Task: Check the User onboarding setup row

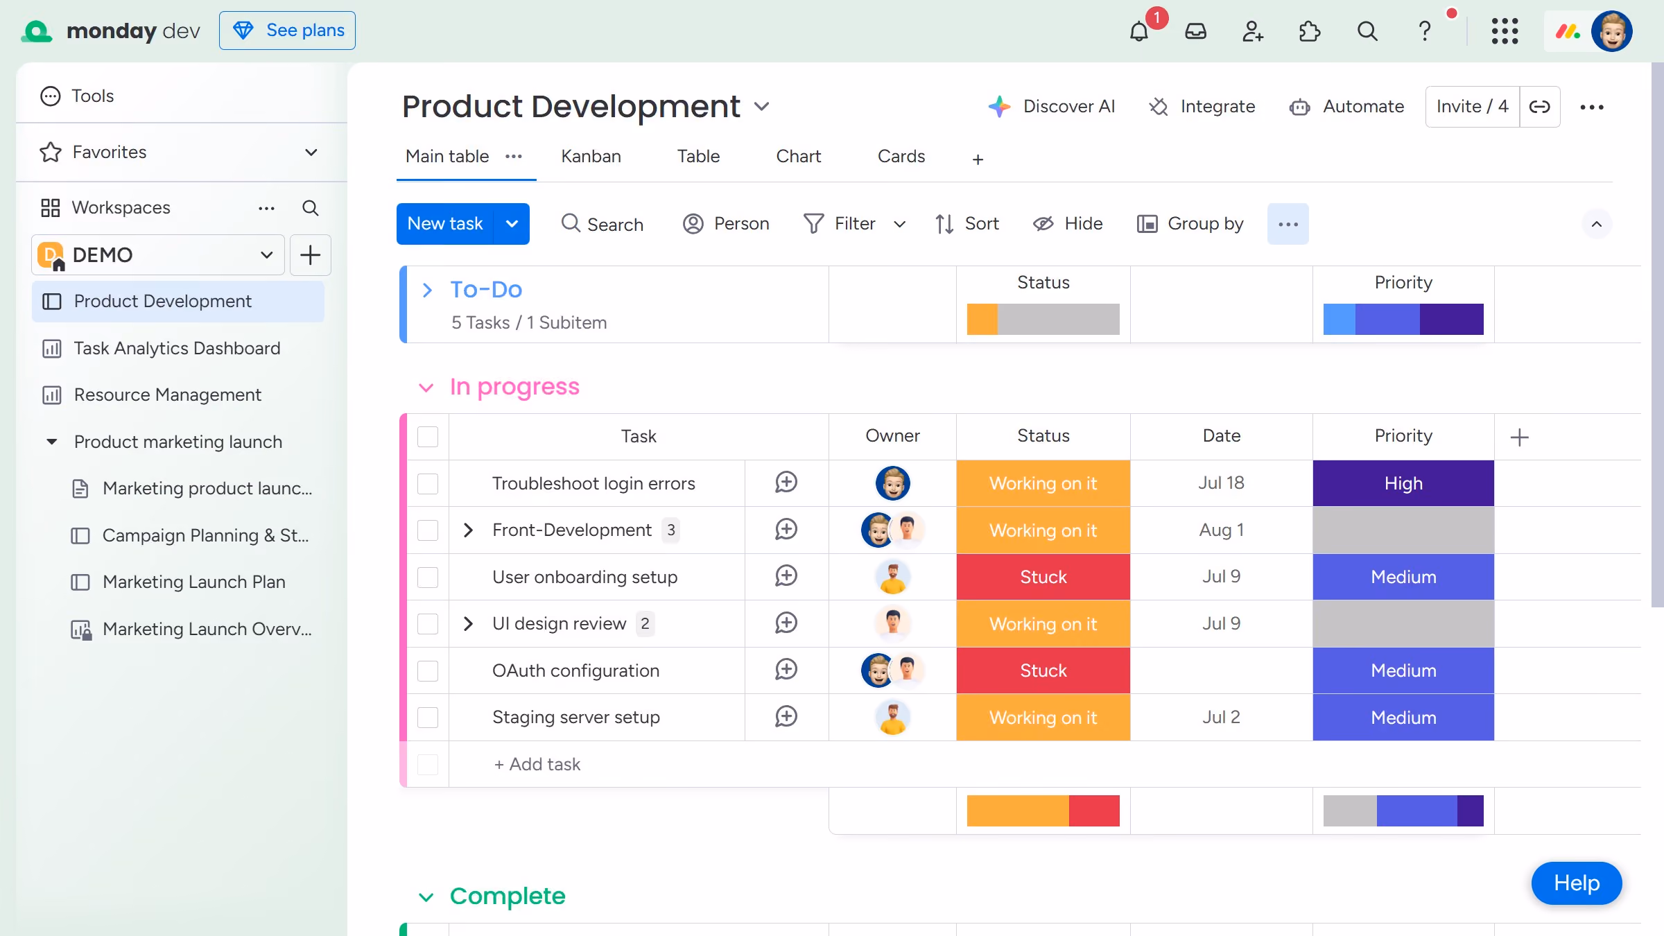Action: pos(428,577)
